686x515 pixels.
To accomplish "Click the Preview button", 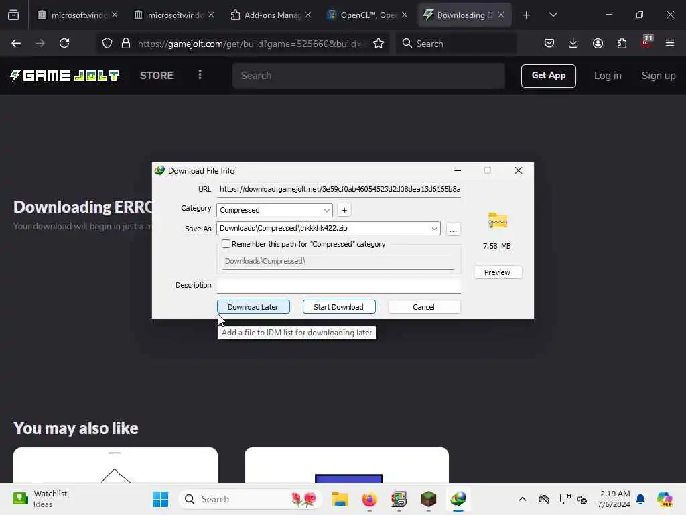I will (x=498, y=272).
